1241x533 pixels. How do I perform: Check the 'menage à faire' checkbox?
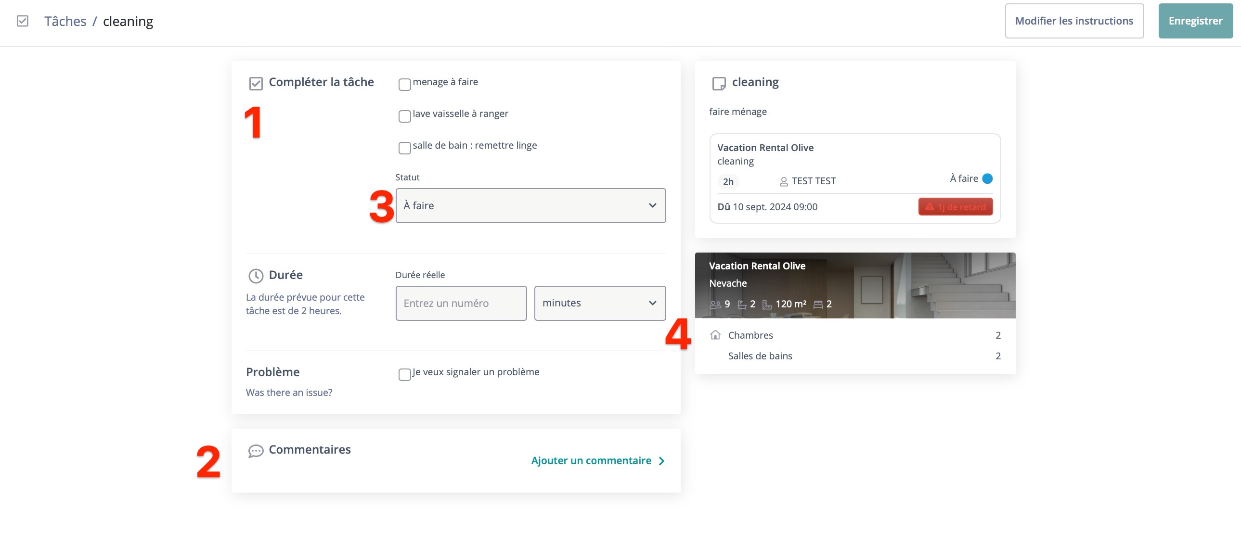point(405,84)
